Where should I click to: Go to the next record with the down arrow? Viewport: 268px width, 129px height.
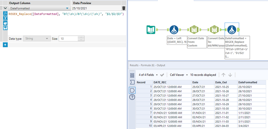(x=230, y=75)
